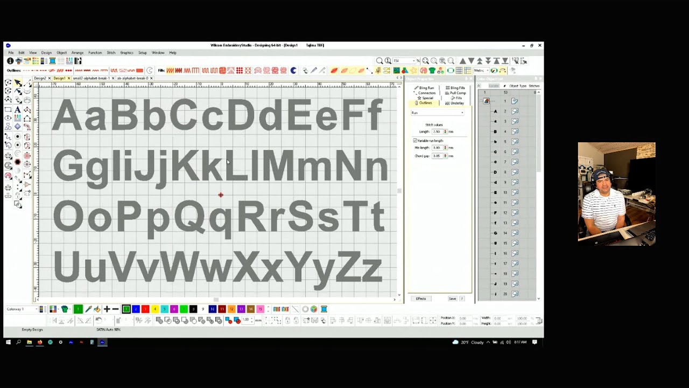
Task: Click the weather 20°F Cloudy tray item
Action: click(x=468, y=342)
